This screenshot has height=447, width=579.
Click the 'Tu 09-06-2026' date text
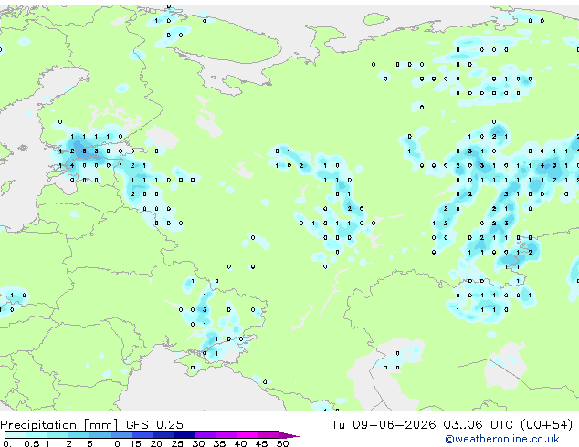(384, 425)
